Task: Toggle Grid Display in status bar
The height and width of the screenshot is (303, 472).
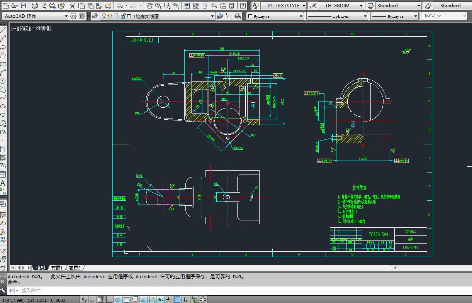Action: [x=100, y=299]
